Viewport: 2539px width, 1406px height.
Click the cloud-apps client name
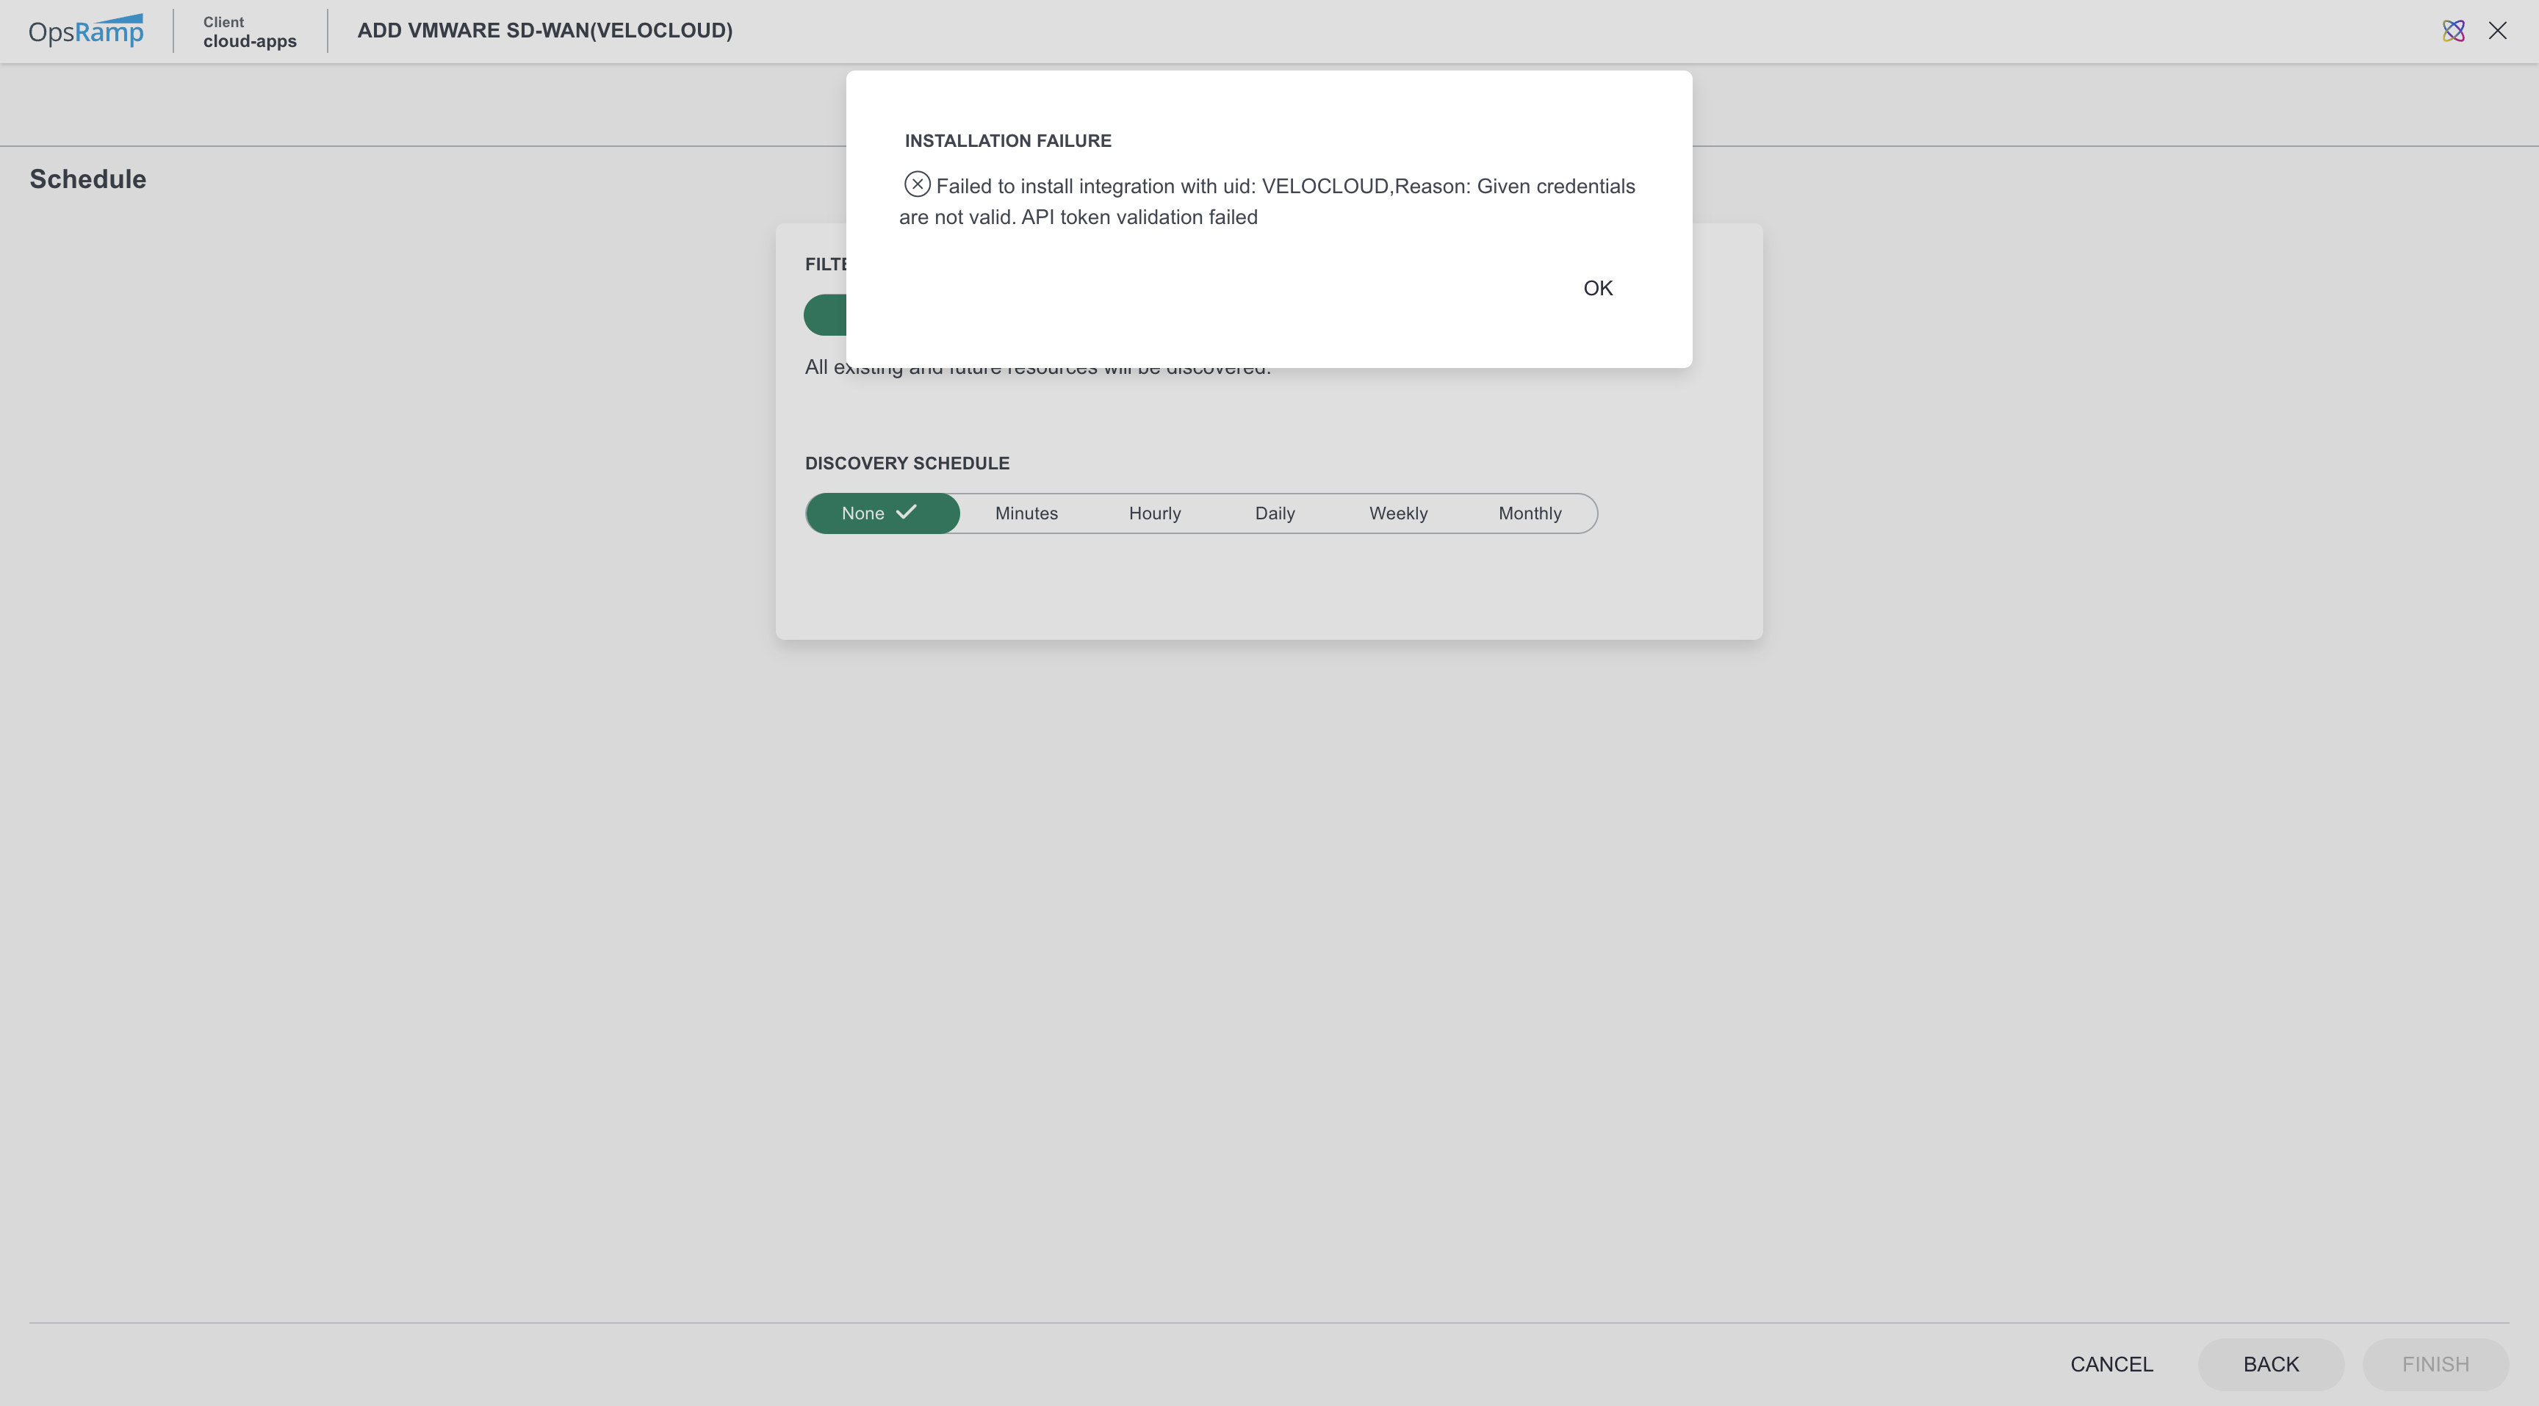(x=249, y=41)
